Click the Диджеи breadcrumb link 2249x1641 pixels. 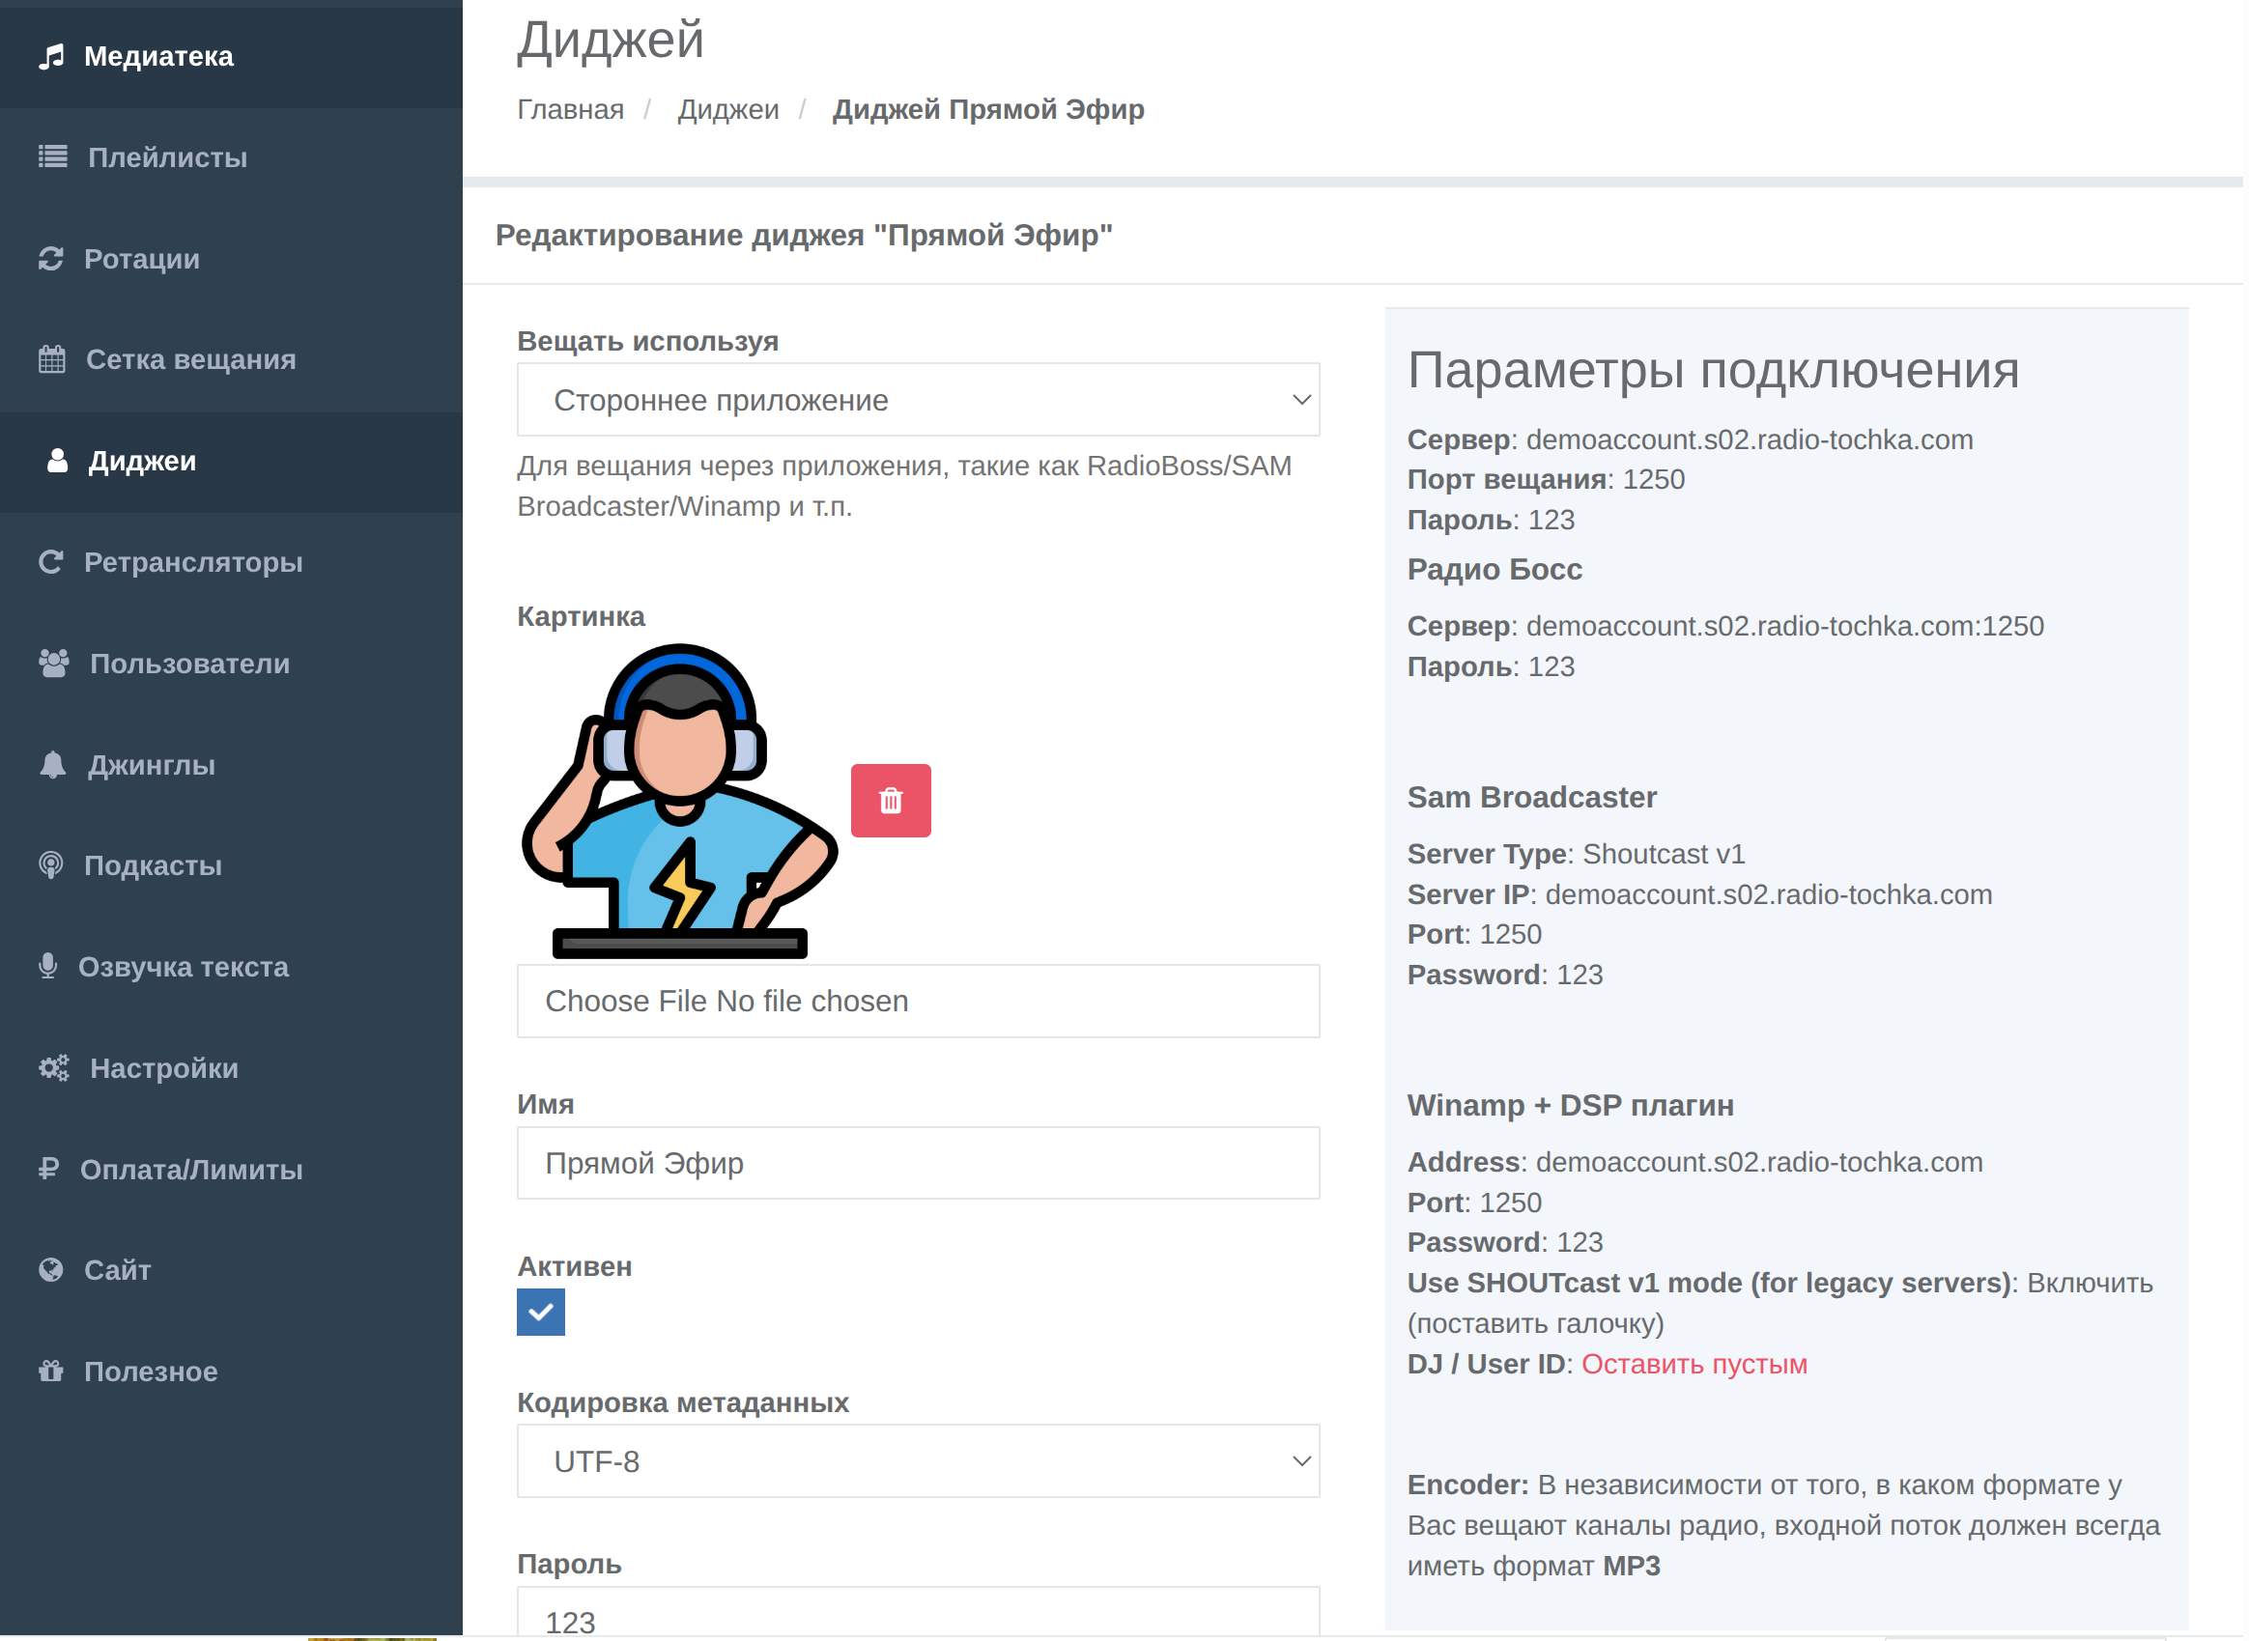pos(728,109)
